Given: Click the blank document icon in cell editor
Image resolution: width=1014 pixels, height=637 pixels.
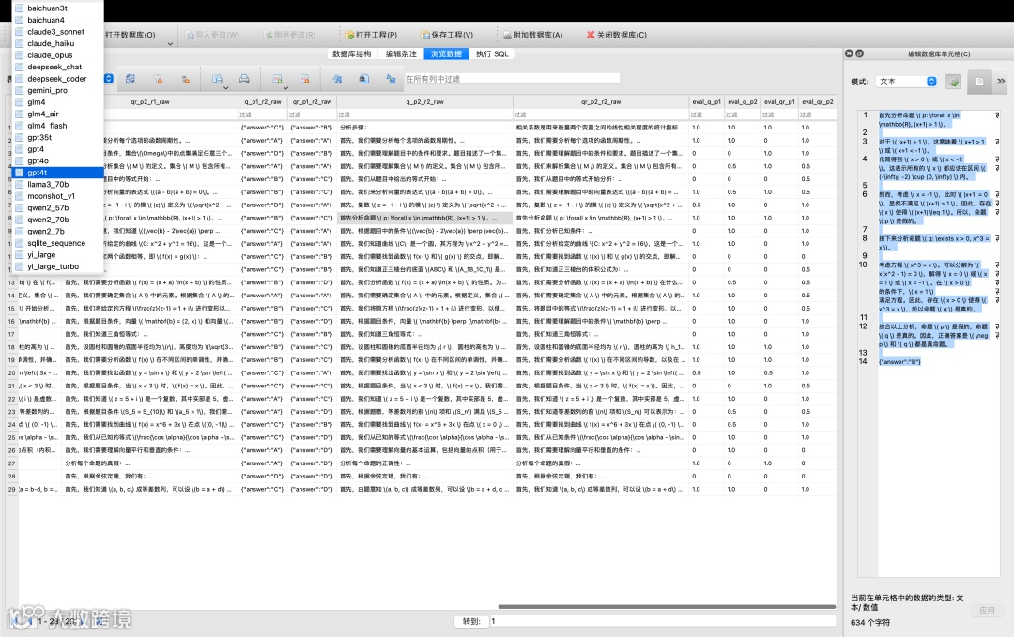Looking at the screenshot, I should pos(979,82).
